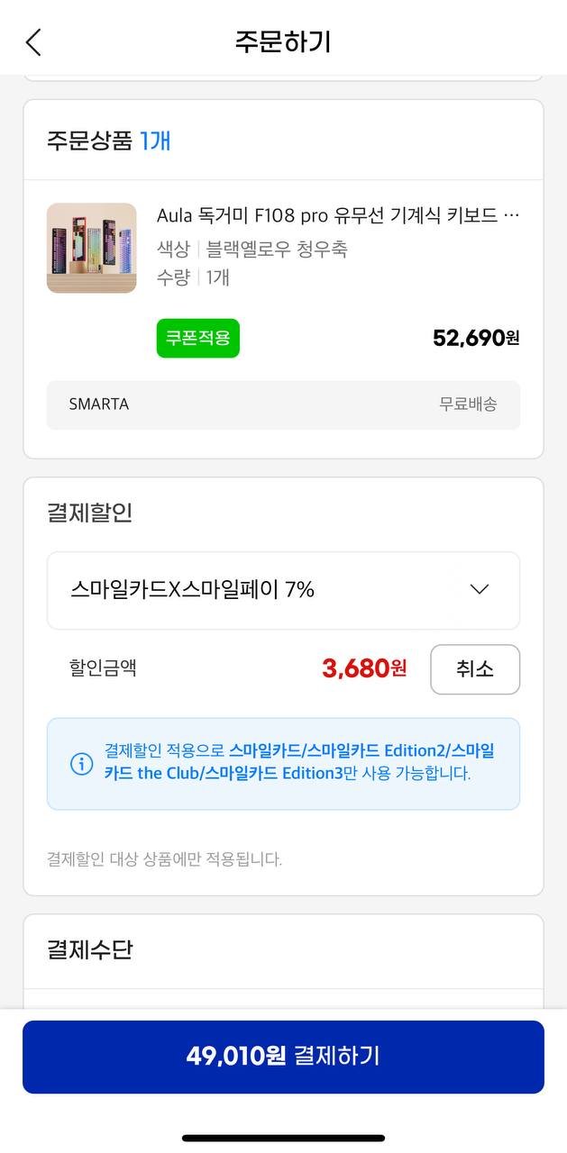This screenshot has height=1153, width=567.
Task: Tap the red 3,680원 discount amount
Action: pos(364,668)
